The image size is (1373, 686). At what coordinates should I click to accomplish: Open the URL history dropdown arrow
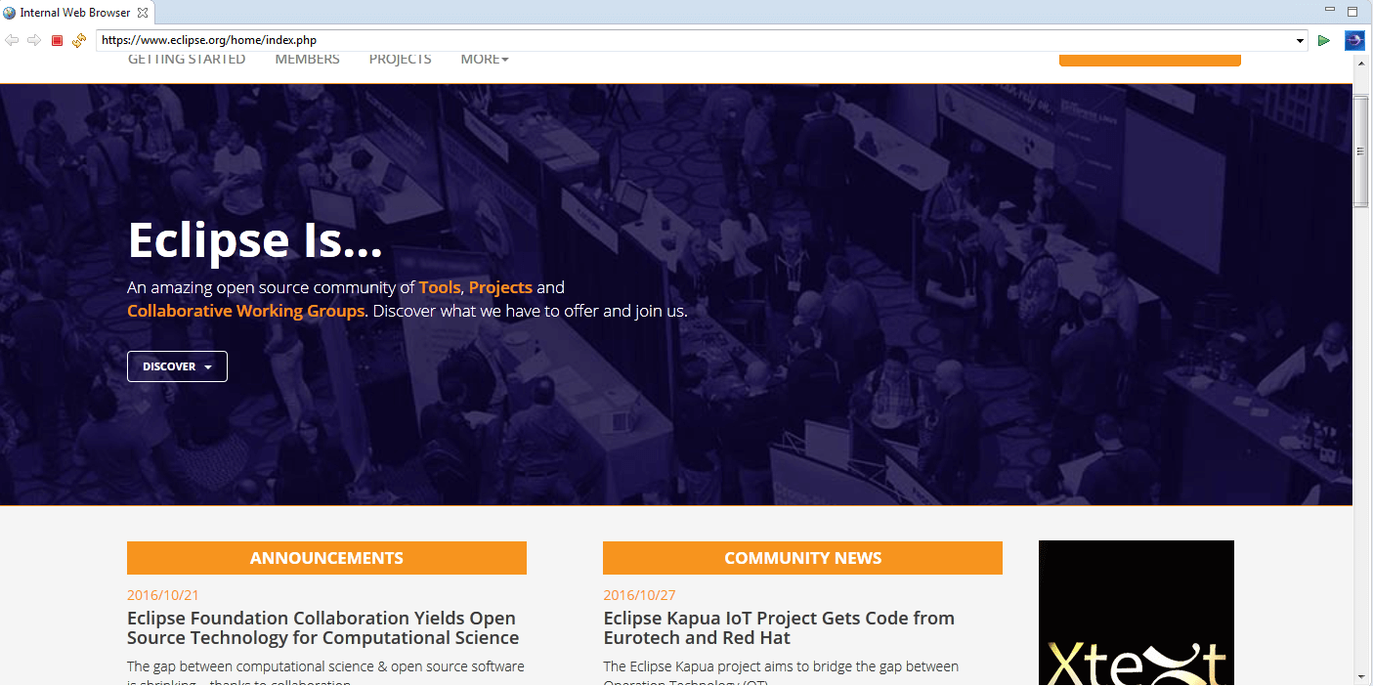click(x=1300, y=41)
